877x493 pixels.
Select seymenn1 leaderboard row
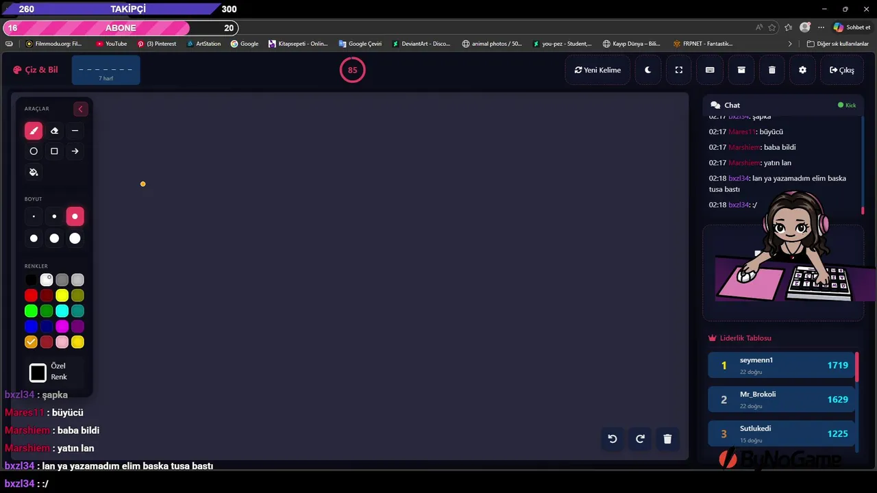[781, 365]
